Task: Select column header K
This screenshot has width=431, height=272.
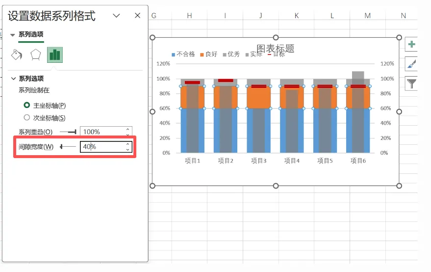Action: pyautogui.click(x=296, y=16)
